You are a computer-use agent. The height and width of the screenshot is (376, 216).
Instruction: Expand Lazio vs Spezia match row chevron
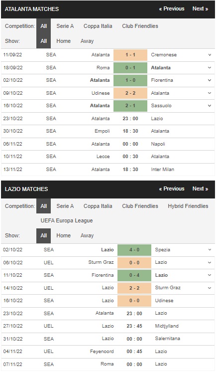[210, 250]
